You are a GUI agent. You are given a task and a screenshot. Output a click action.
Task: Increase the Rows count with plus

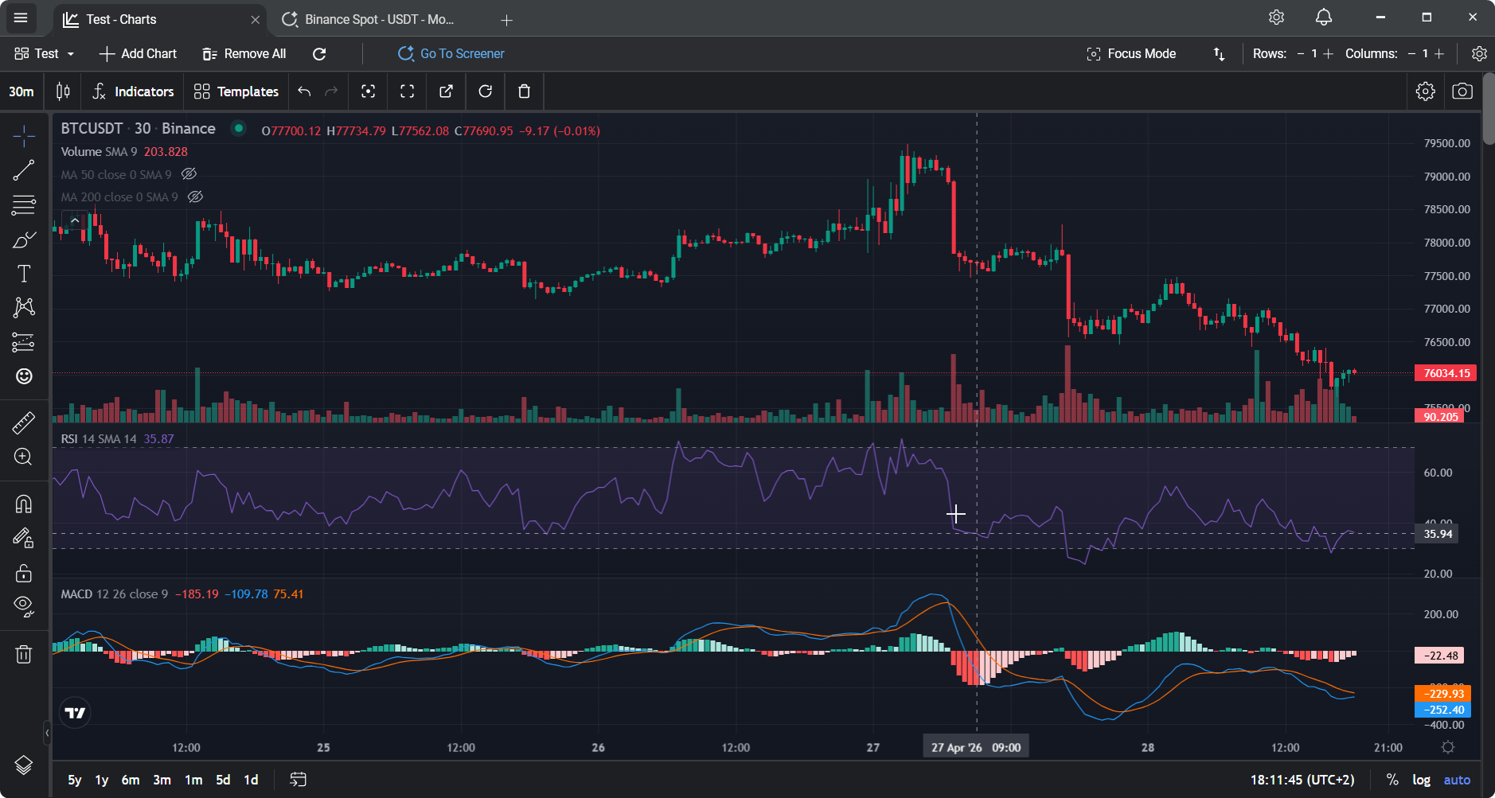click(1328, 53)
